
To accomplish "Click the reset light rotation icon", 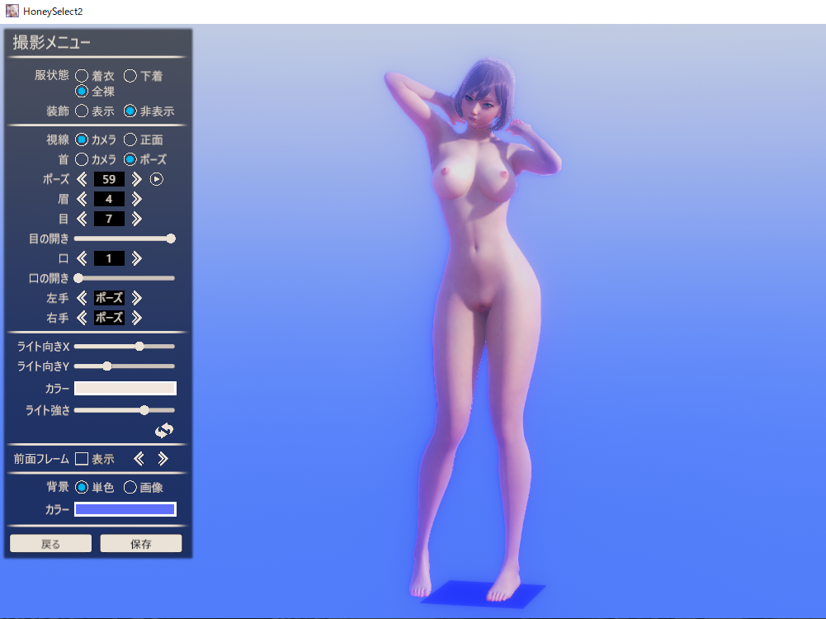I will click(164, 430).
